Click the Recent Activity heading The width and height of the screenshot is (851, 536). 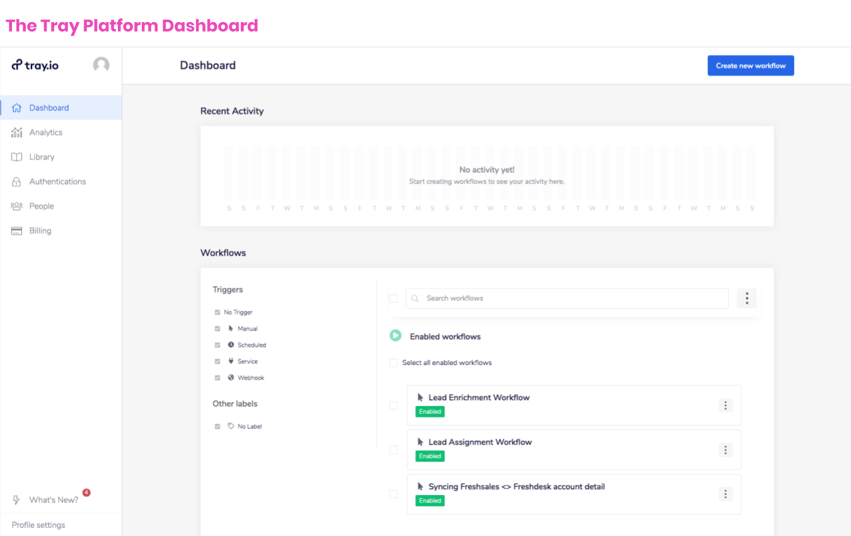232,111
